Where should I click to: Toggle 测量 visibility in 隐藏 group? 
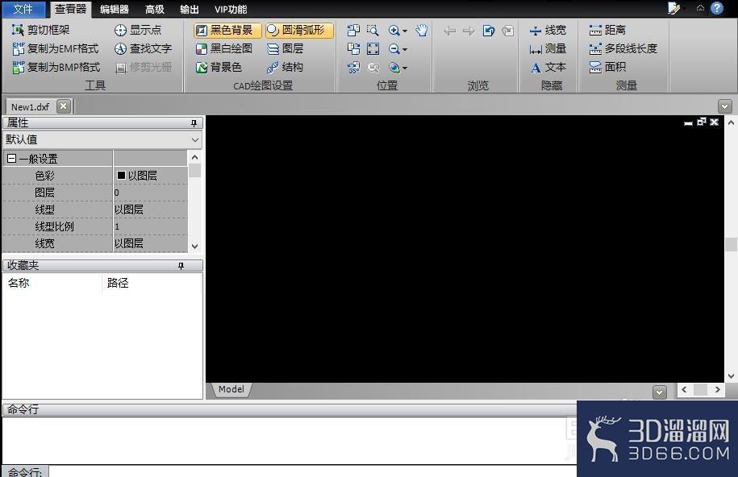[x=548, y=49]
